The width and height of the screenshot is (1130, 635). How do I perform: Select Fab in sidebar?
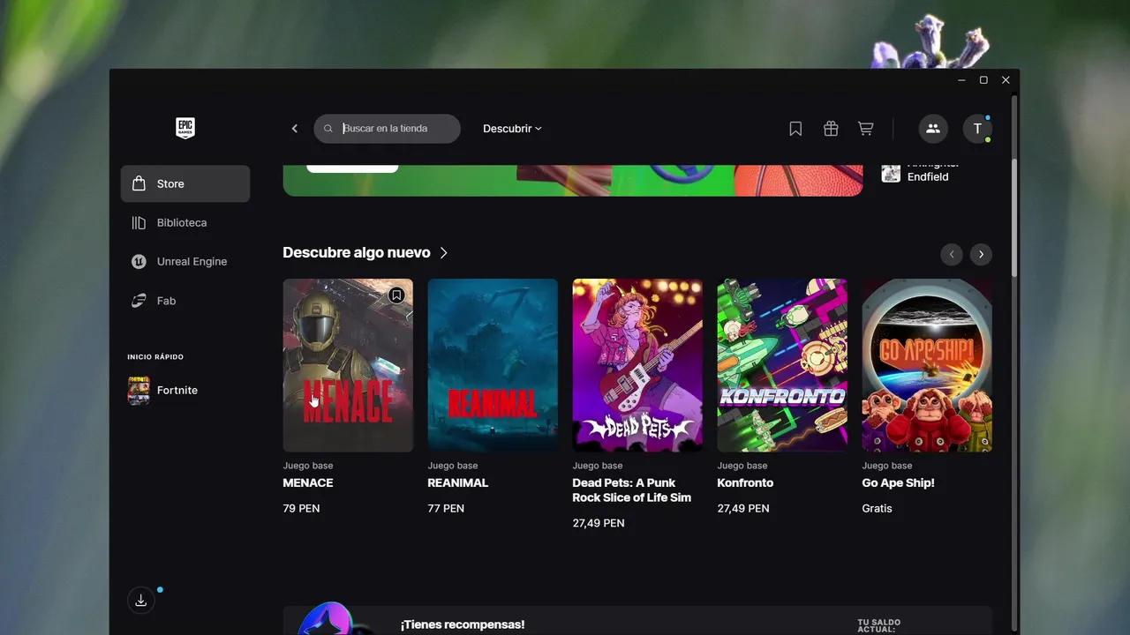[185, 301]
